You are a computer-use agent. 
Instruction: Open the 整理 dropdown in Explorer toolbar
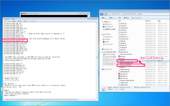point(104,18)
